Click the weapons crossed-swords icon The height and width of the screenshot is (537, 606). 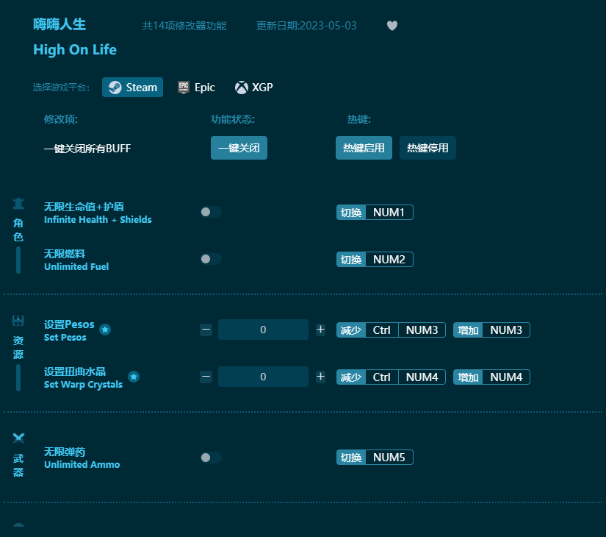point(18,438)
